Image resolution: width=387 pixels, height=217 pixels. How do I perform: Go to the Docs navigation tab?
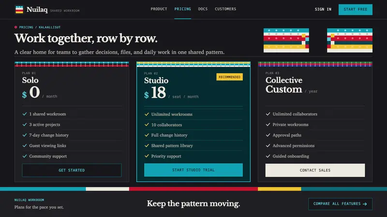click(203, 9)
